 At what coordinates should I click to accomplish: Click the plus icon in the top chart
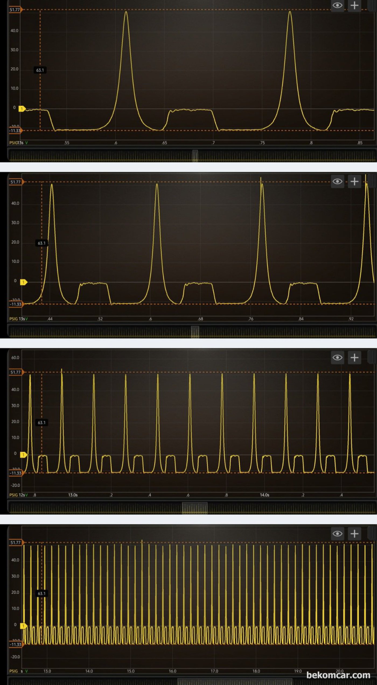click(x=354, y=5)
